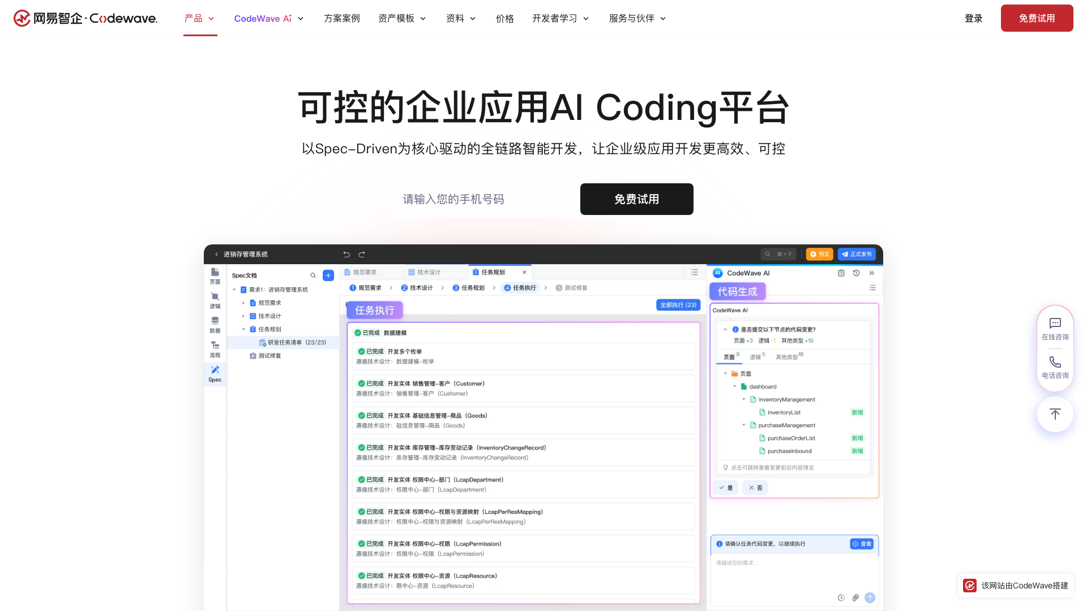Click the back-to-top arrow button
1087x611 pixels.
click(x=1055, y=414)
